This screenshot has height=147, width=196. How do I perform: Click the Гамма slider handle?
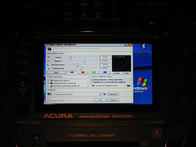tap(70, 57)
